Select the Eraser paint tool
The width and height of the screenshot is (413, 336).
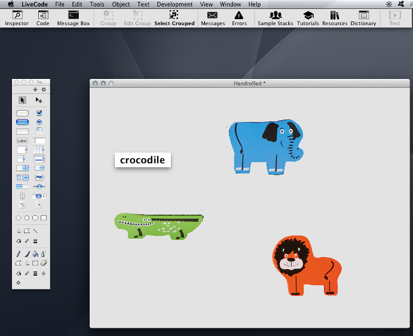coord(44,262)
